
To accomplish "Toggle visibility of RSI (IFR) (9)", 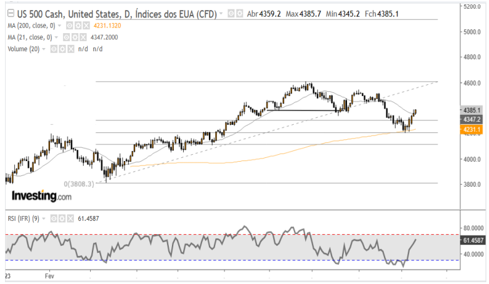I will pos(54,218).
